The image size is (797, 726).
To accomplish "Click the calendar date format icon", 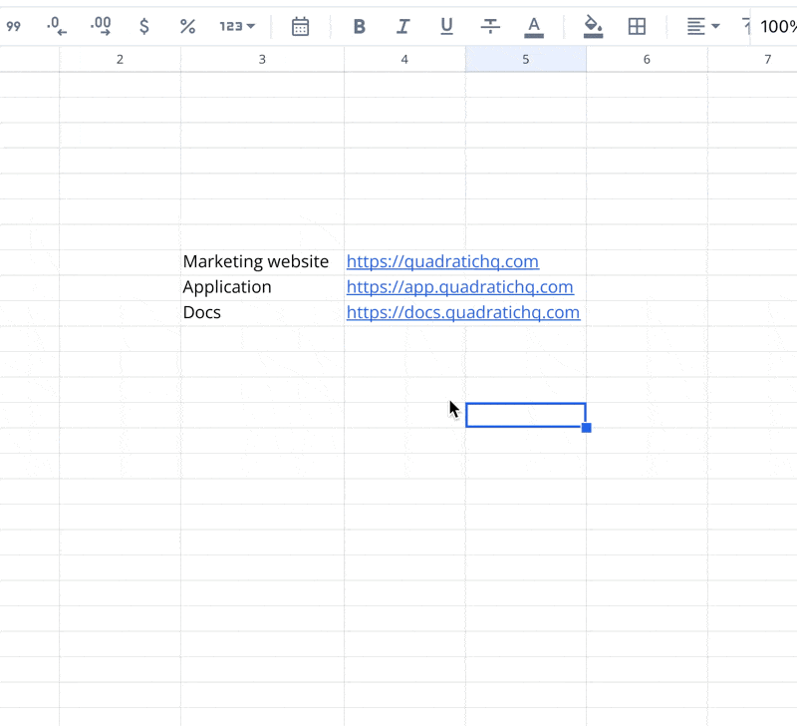I will tap(300, 26).
